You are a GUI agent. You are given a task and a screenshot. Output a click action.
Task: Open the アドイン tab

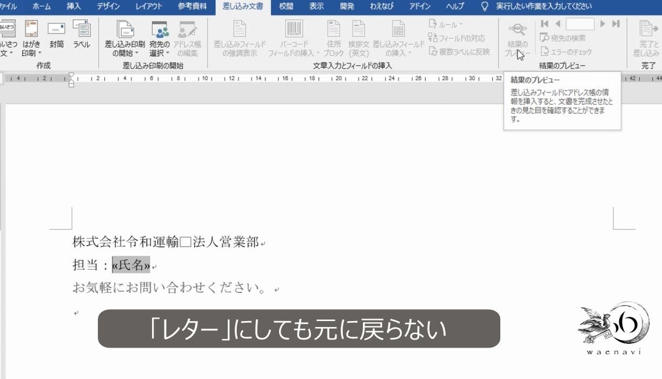pyautogui.click(x=420, y=7)
